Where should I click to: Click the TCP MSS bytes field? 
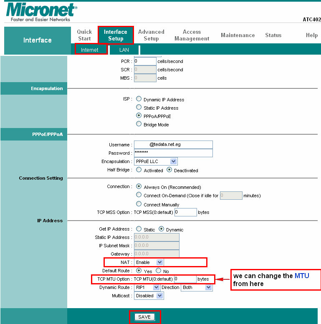tap(185, 212)
